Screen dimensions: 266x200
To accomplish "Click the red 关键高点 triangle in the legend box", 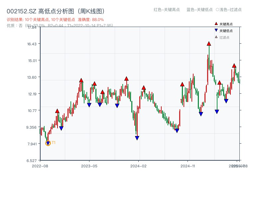I will (216, 24).
